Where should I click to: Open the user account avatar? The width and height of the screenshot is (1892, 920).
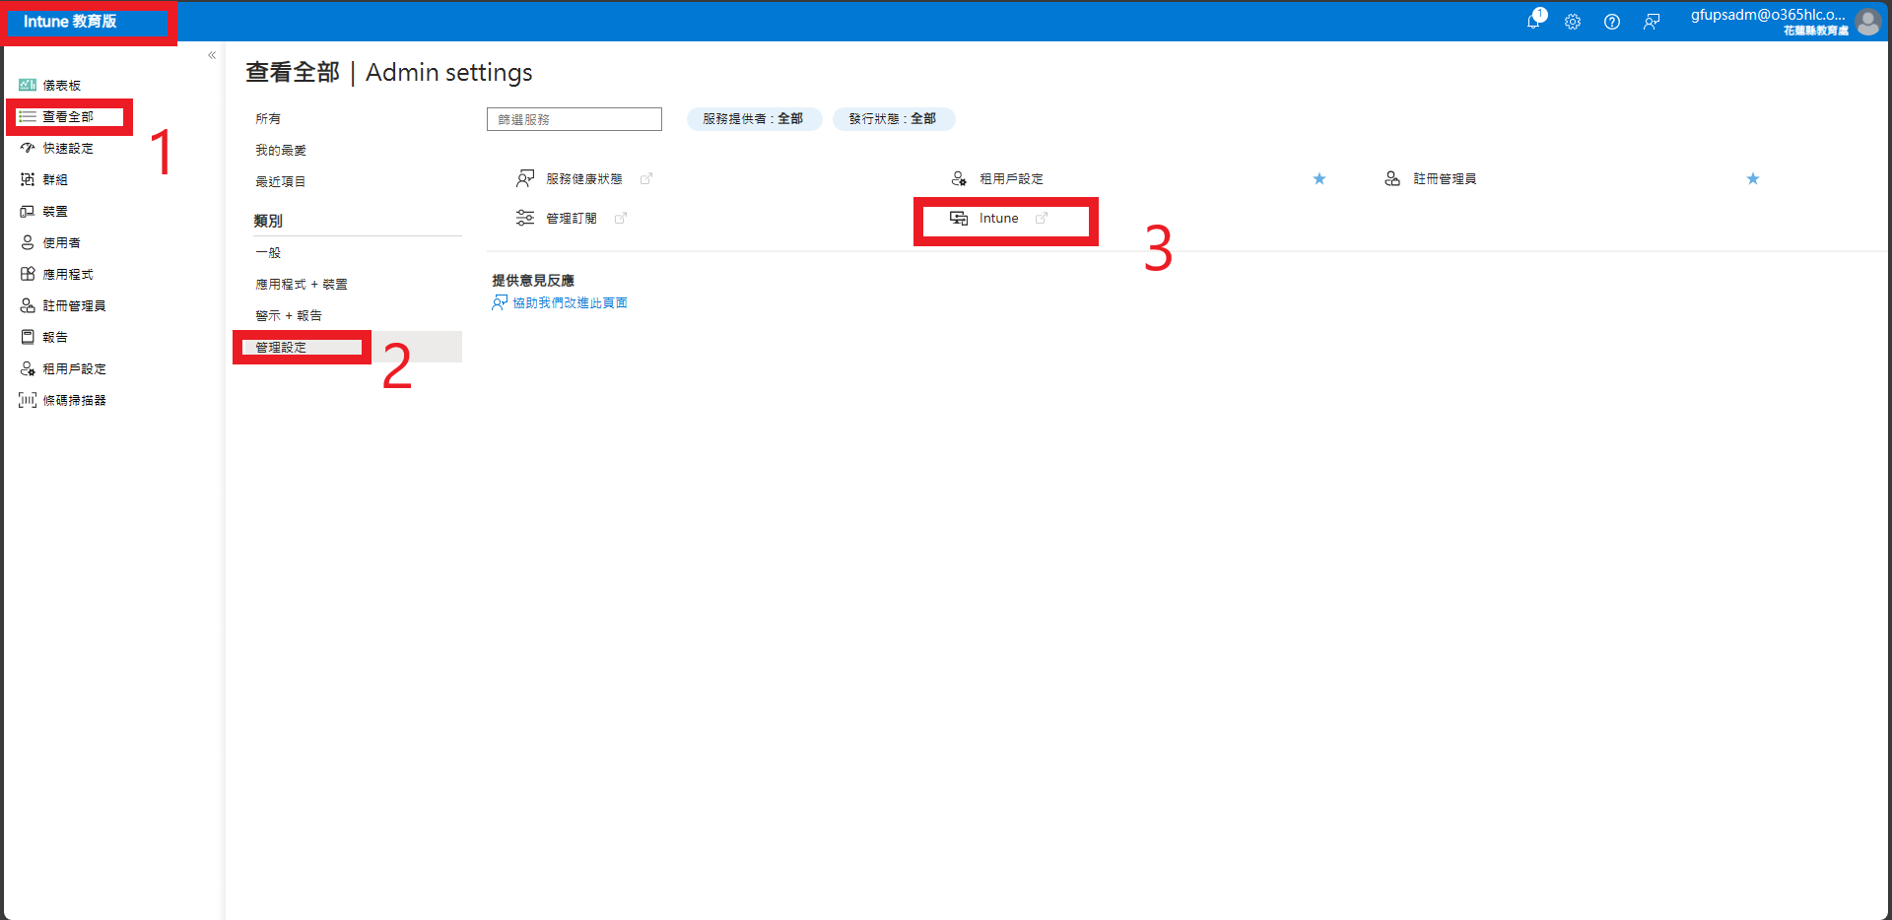coord(1867,22)
